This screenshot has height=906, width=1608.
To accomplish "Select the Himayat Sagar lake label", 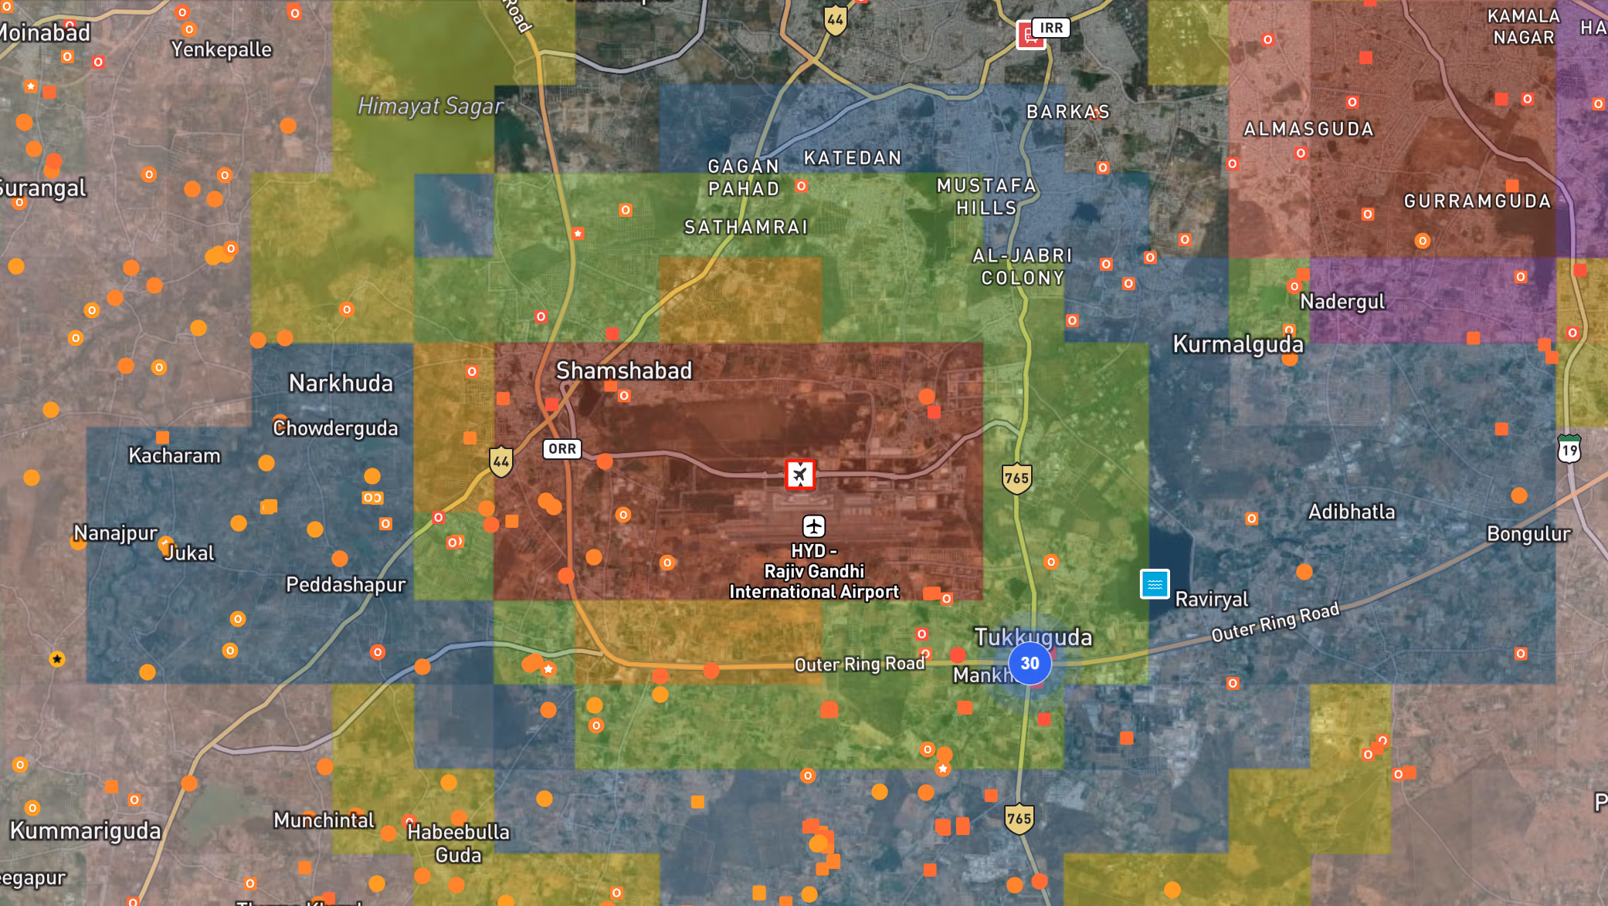I will 430,106.
